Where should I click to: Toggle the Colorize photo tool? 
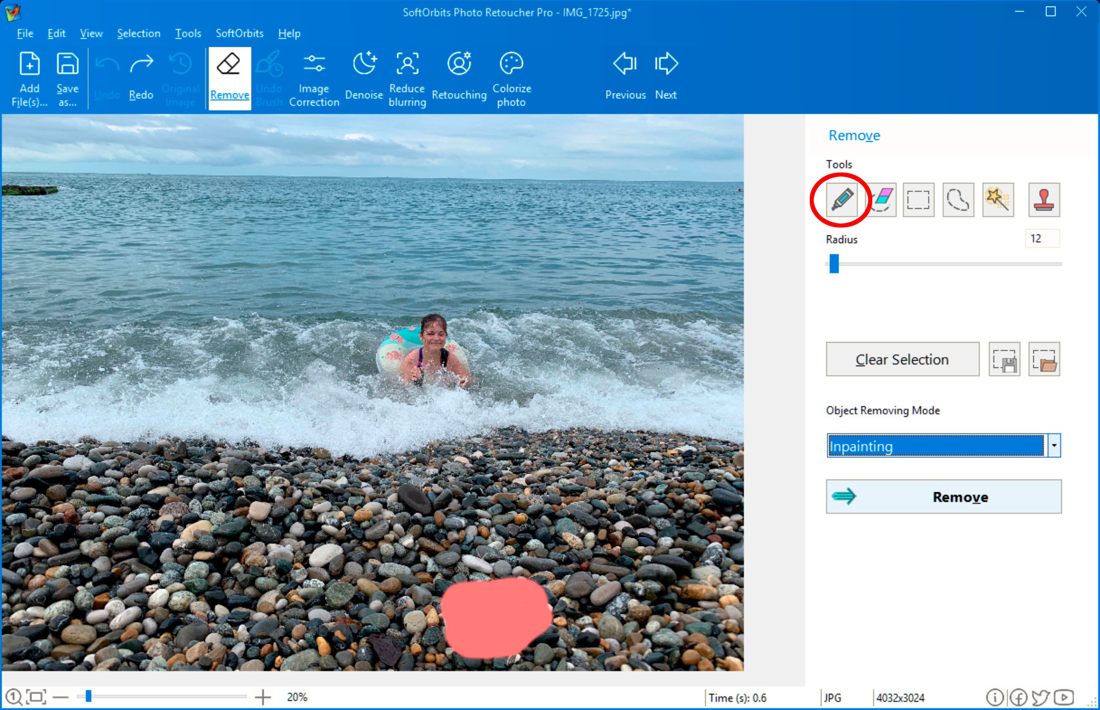pos(511,77)
